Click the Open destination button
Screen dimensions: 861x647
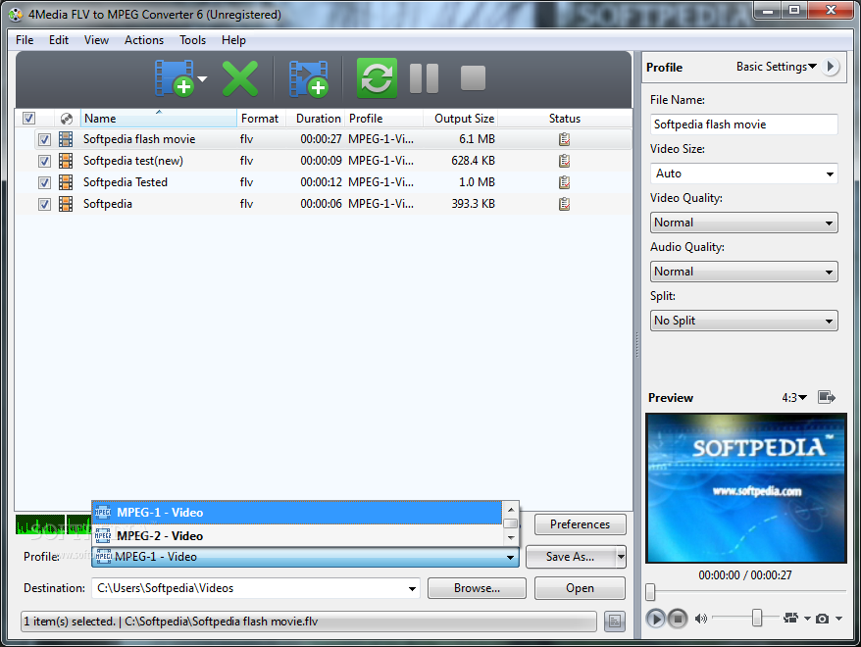click(580, 588)
